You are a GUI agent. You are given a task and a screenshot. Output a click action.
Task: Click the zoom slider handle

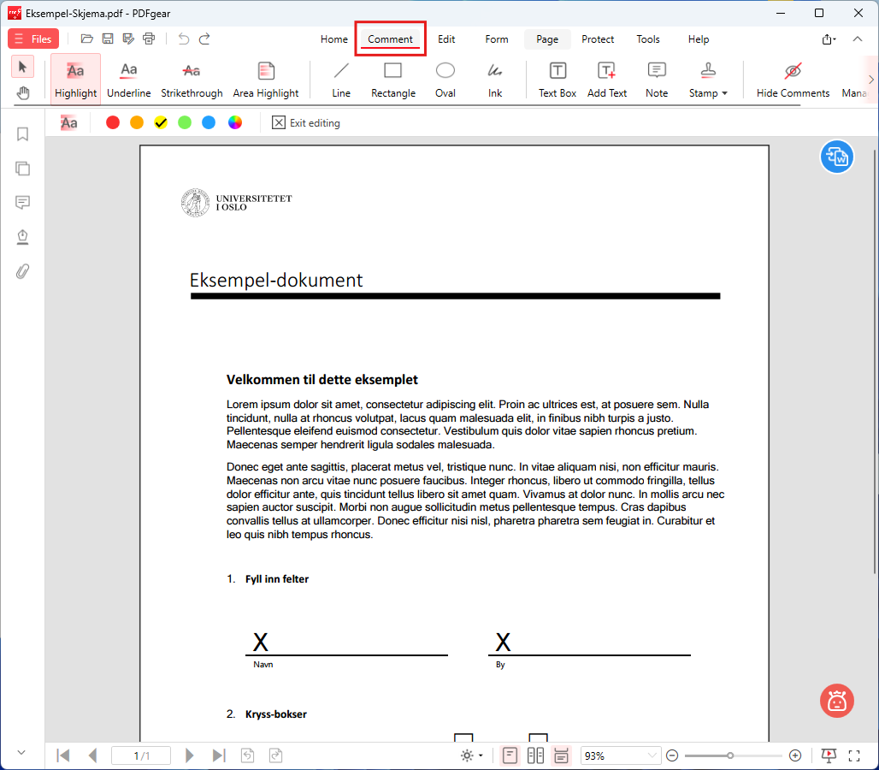point(730,756)
